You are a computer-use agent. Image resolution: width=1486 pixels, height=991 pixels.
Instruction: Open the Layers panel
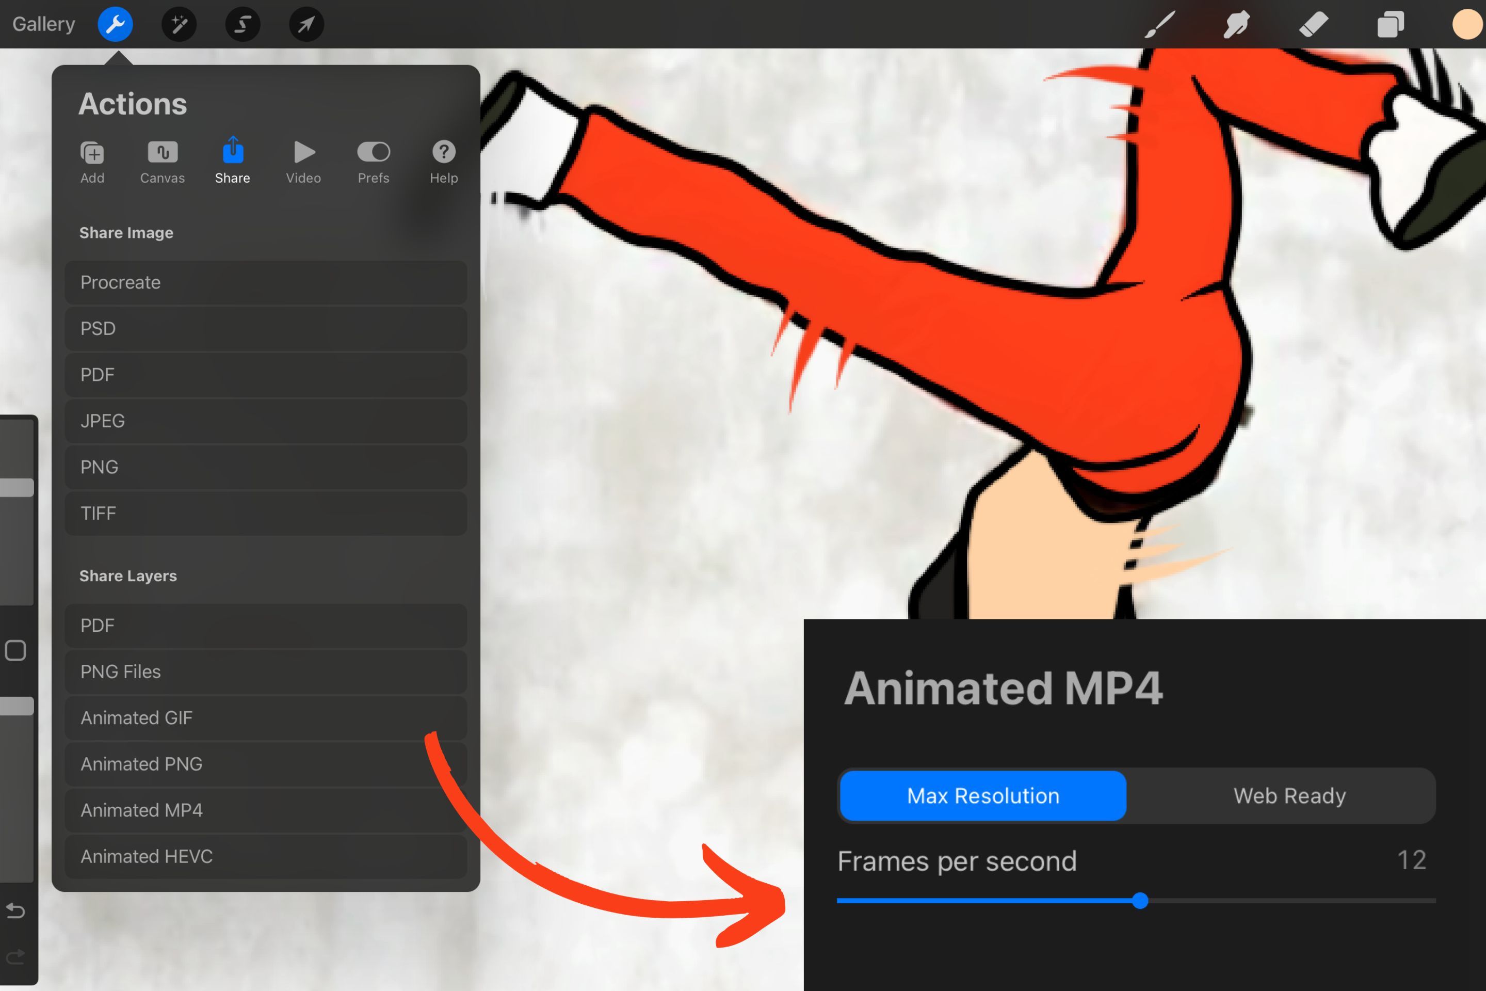(1390, 24)
